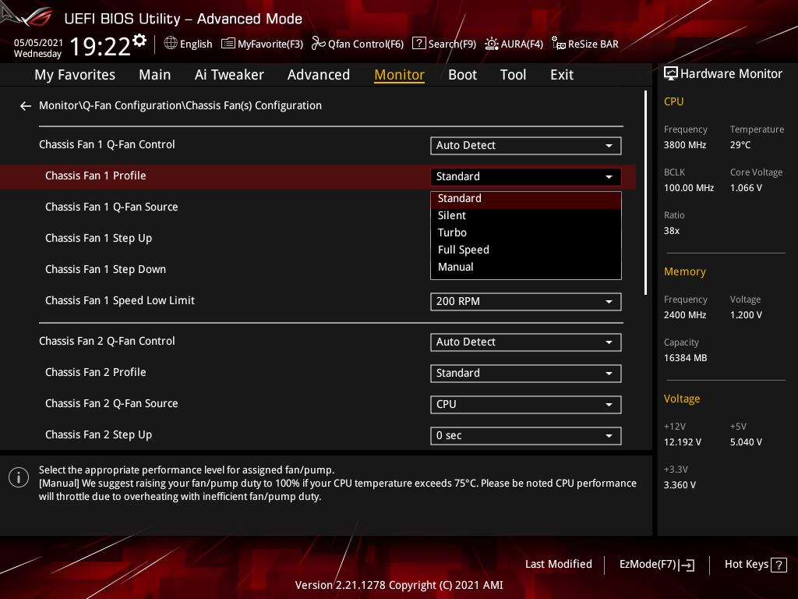The width and height of the screenshot is (798, 599).
Task: Click the MyFavorite list icon
Action: click(228, 44)
